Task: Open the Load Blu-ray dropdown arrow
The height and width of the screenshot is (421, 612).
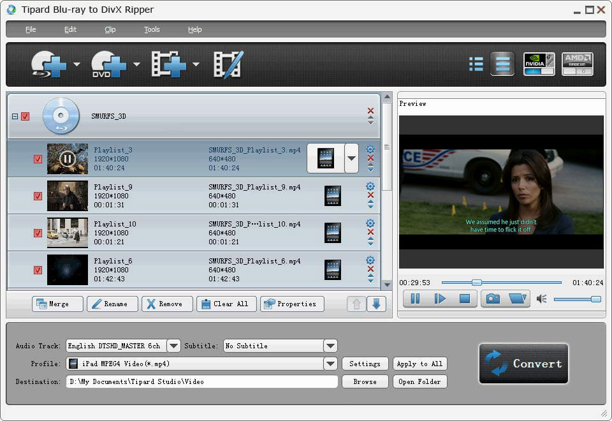Action: 76,64
